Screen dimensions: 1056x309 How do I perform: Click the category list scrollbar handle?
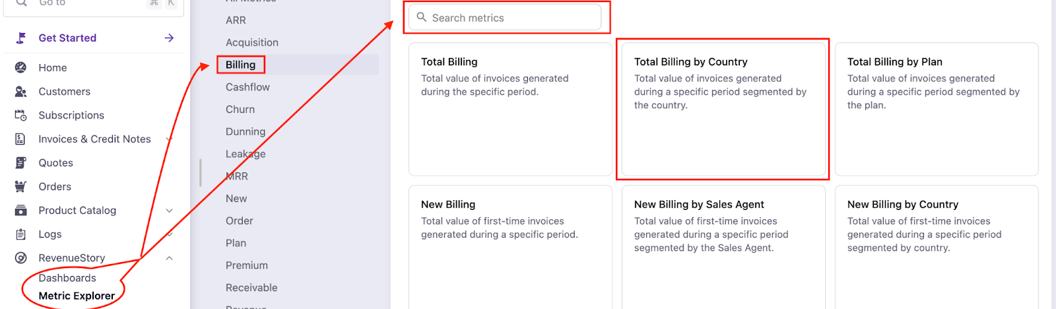pos(201,172)
